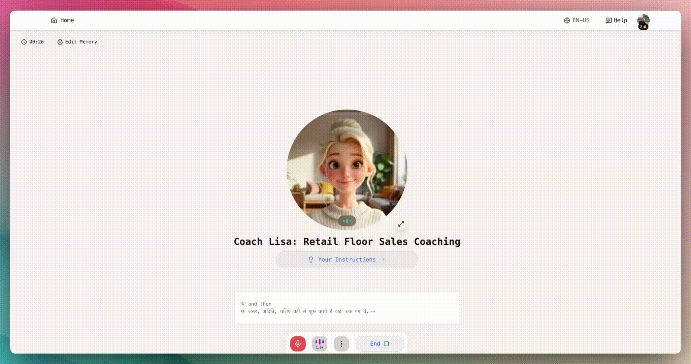Mute the red microphone button
Viewport: 691px width, 364px height.
(298, 344)
